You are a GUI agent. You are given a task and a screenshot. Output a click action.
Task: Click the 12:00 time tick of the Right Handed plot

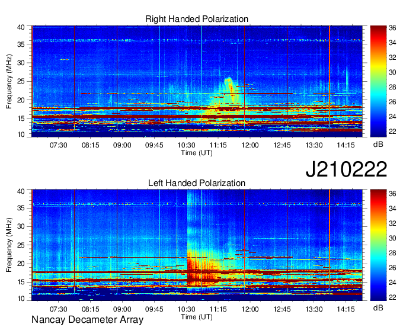point(250,145)
